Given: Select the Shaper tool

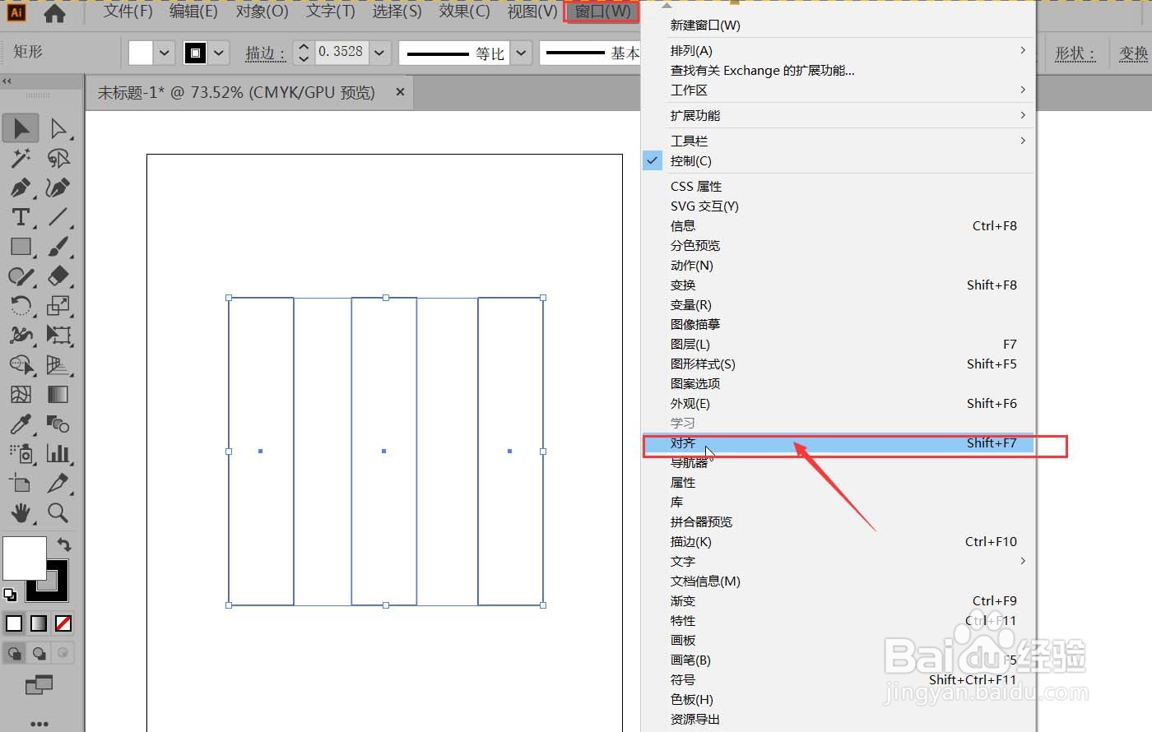Looking at the screenshot, I should tap(21, 276).
